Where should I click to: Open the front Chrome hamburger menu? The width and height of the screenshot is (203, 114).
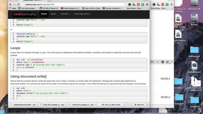pyautogui.click(x=147, y=4)
